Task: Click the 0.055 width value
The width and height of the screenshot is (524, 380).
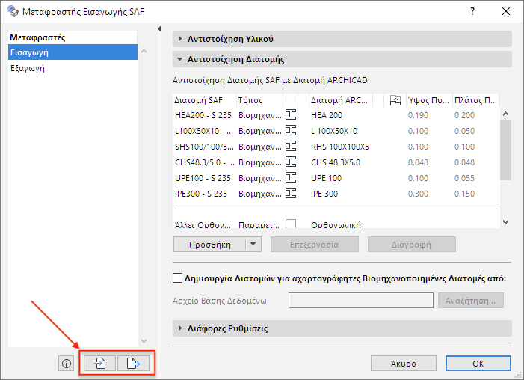Action: [x=464, y=178]
